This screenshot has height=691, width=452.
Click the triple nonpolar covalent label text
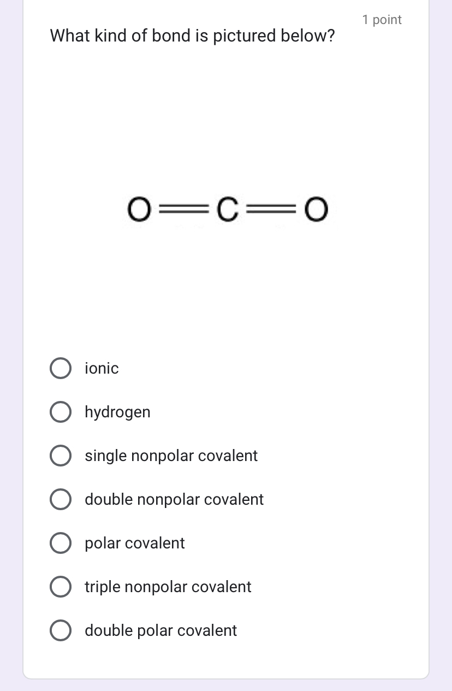tap(168, 587)
